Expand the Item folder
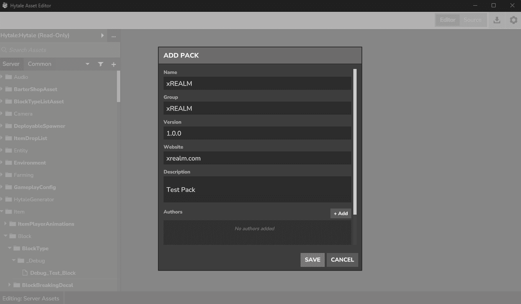Screen dimensions: 521x304 click(2, 211)
